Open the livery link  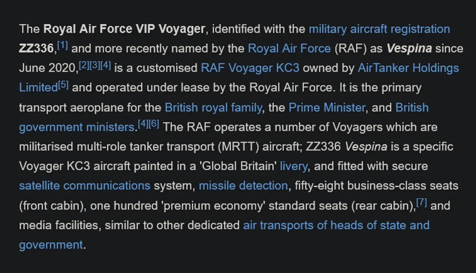tap(293, 166)
